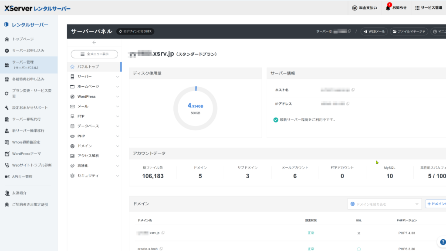Click the サブドメイン count 3
446x251 pixels.
point(247,176)
